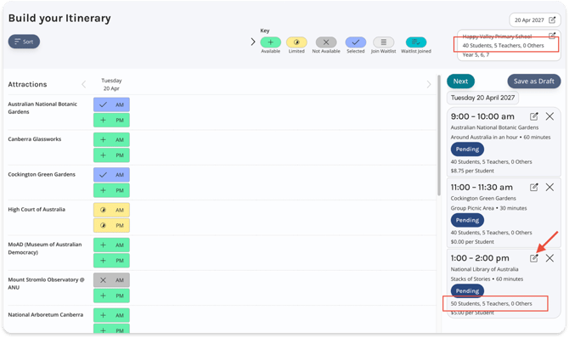Edit the 9:00 - 10:00 am booking
This screenshot has width=569, height=338.
(534, 116)
